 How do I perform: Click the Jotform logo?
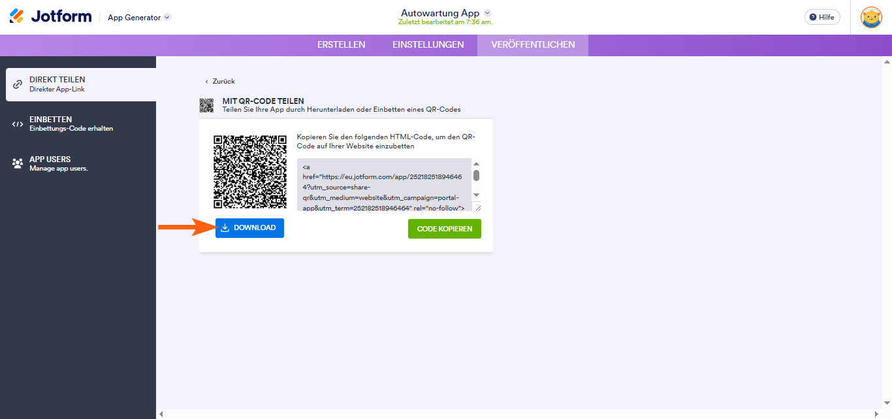point(50,17)
